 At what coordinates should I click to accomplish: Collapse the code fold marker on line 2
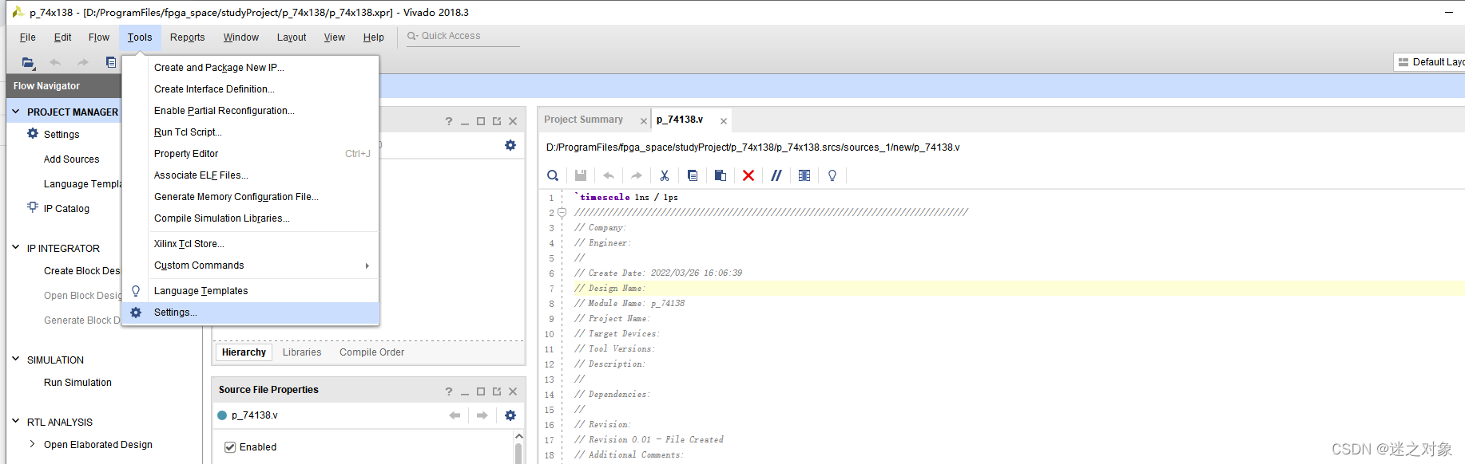(x=562, y=213)
